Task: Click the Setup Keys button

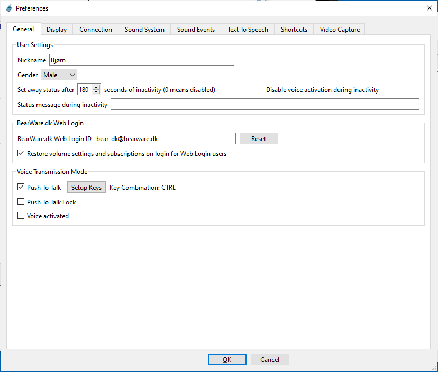Action: tap(86, 188)
